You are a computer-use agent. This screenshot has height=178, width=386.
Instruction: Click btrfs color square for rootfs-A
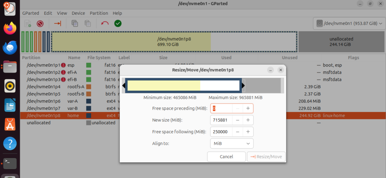coord(89,87)
